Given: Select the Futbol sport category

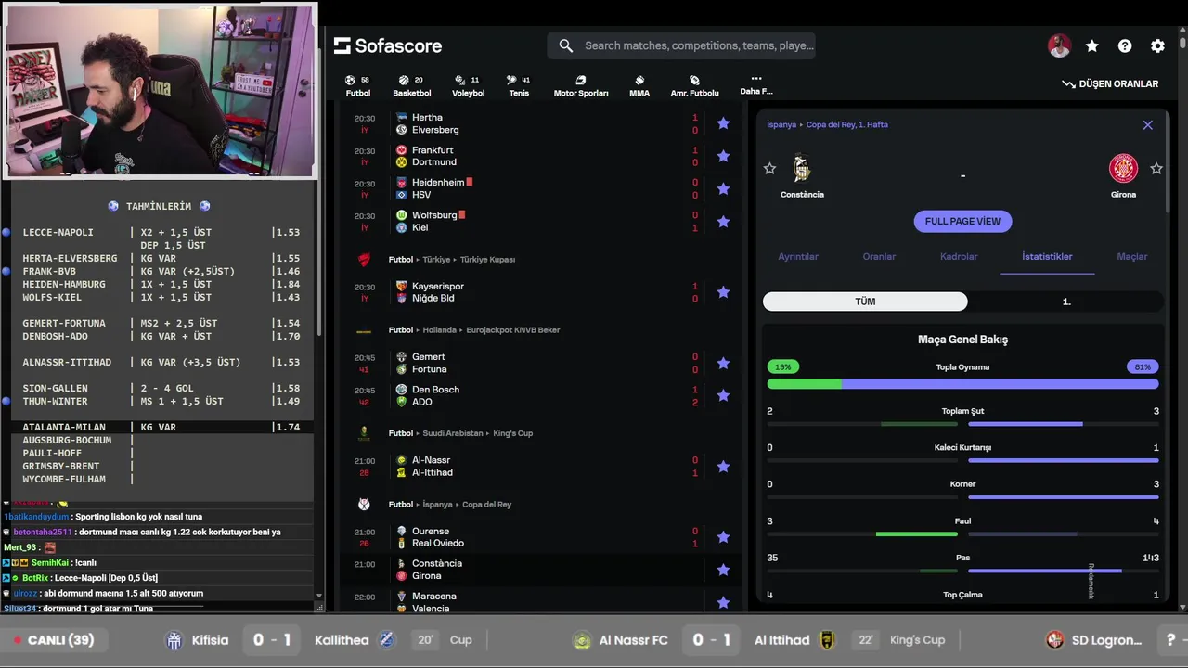Looking at the screenshot, I should pyautogui.click(x=357, y=86).
